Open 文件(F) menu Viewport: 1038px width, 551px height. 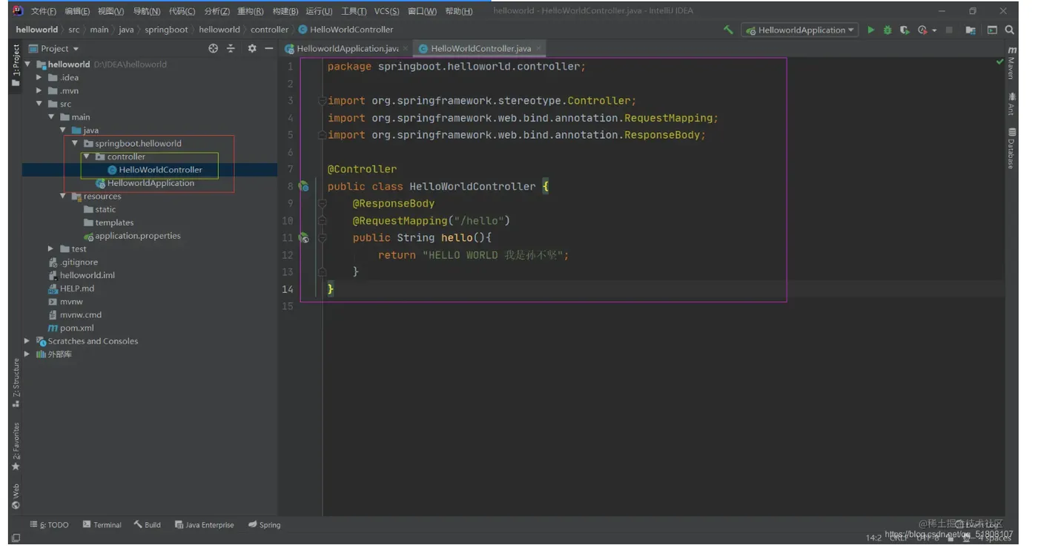(44, 11)
